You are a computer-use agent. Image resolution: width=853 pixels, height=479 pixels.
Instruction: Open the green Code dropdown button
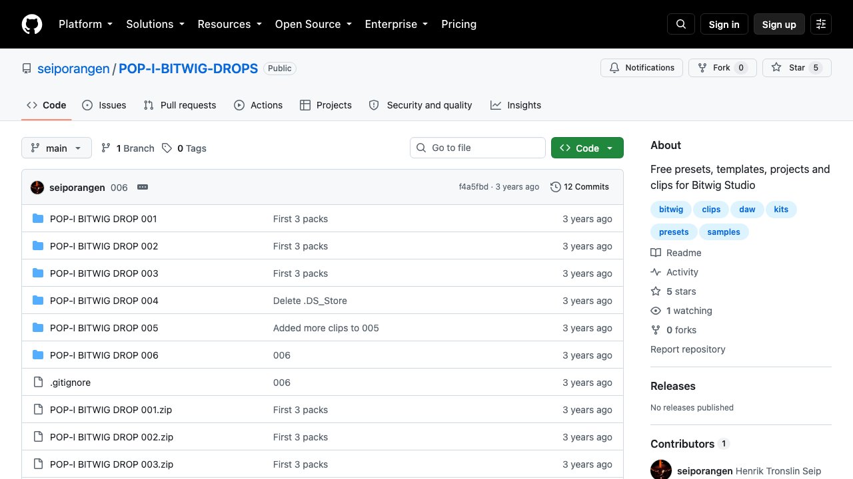[587, 148]
